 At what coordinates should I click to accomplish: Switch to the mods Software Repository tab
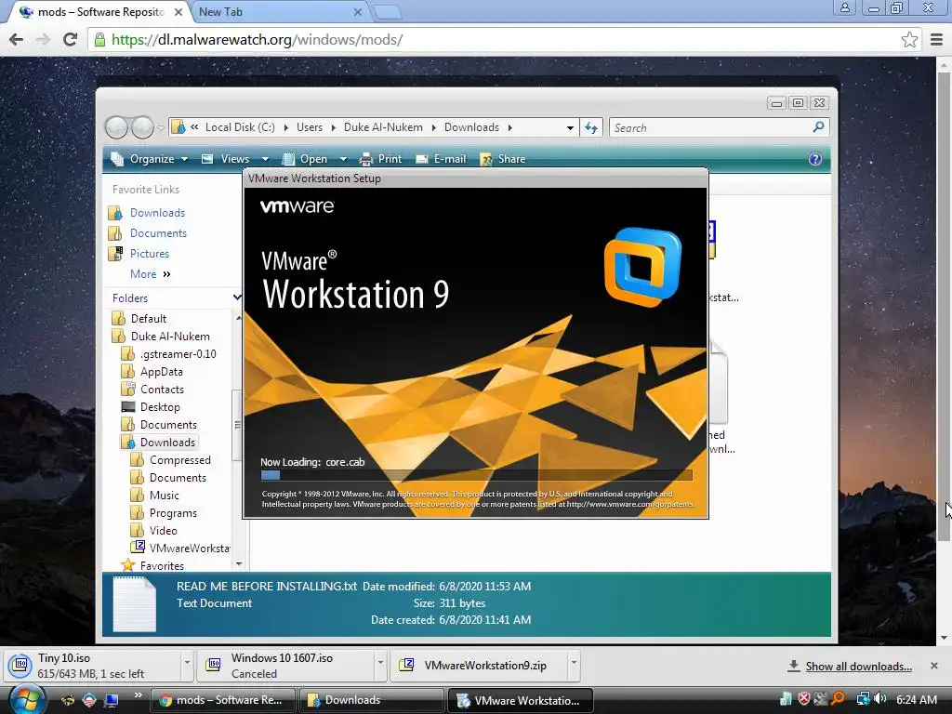(100, 12)
